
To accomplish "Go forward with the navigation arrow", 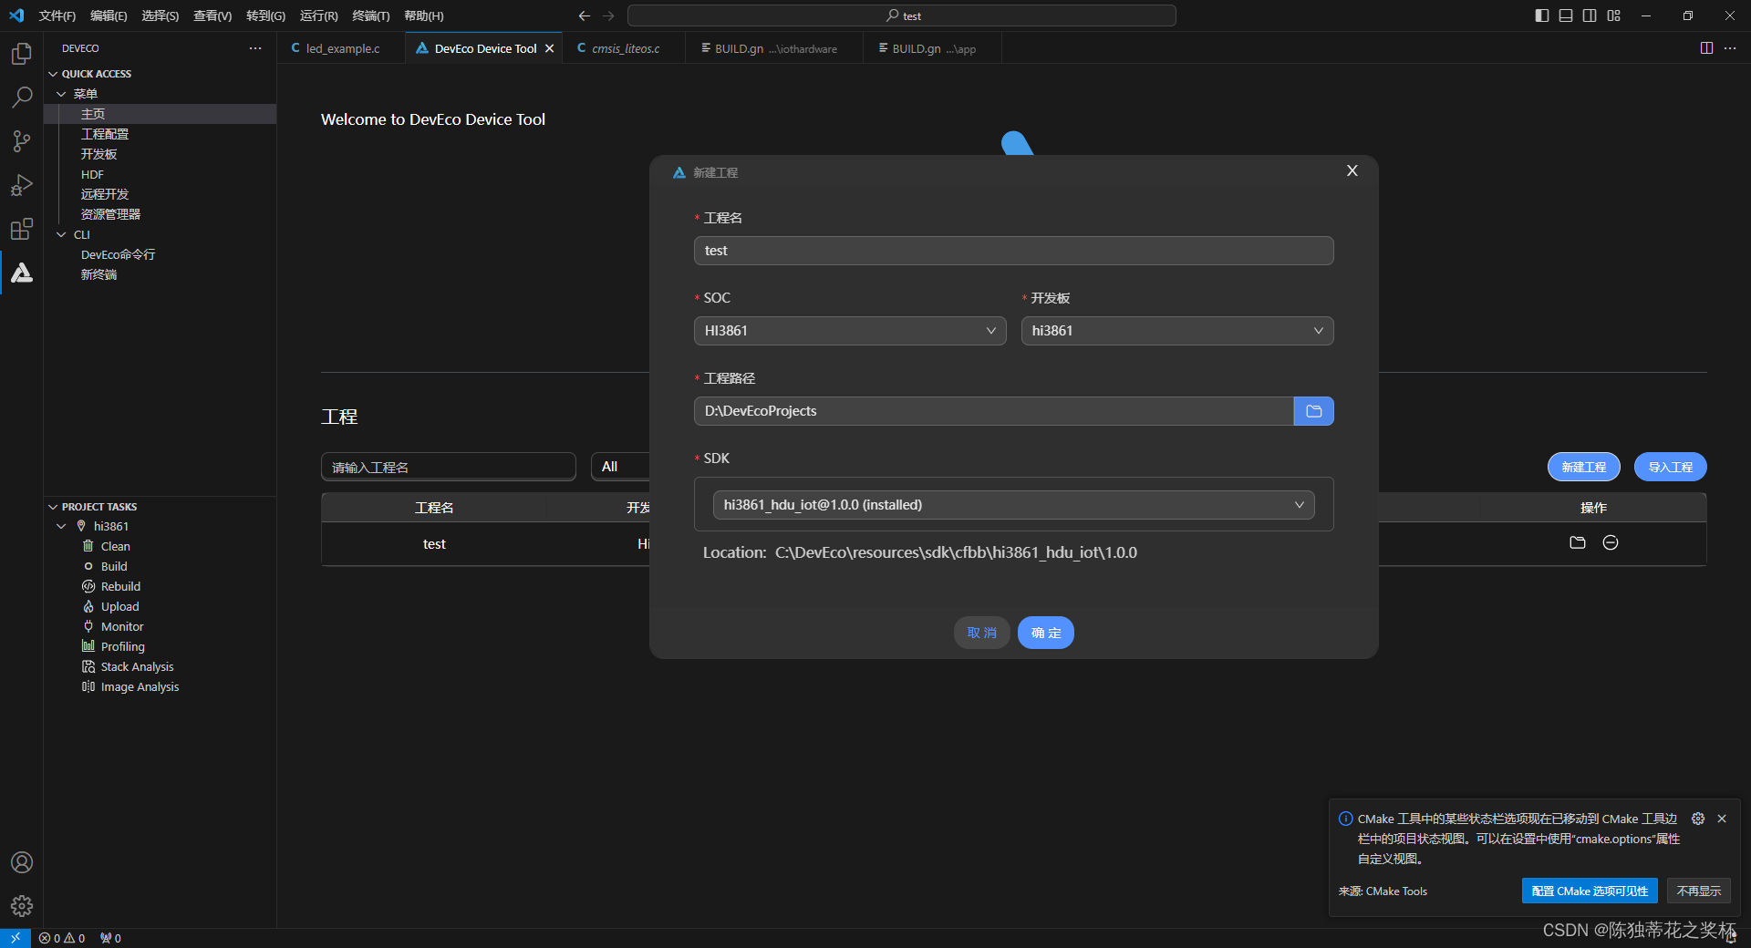I will coord(608,15).
